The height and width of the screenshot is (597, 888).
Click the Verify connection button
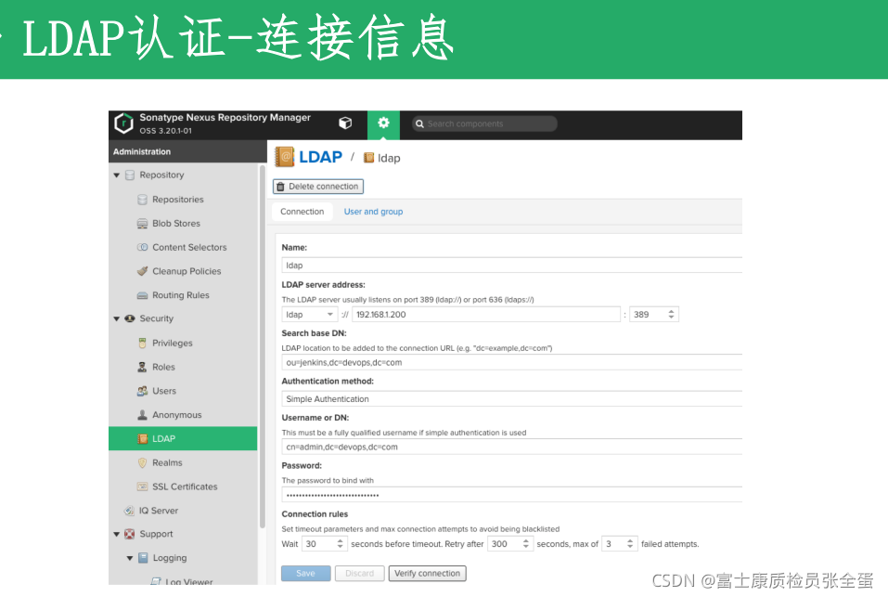point(427,573)
